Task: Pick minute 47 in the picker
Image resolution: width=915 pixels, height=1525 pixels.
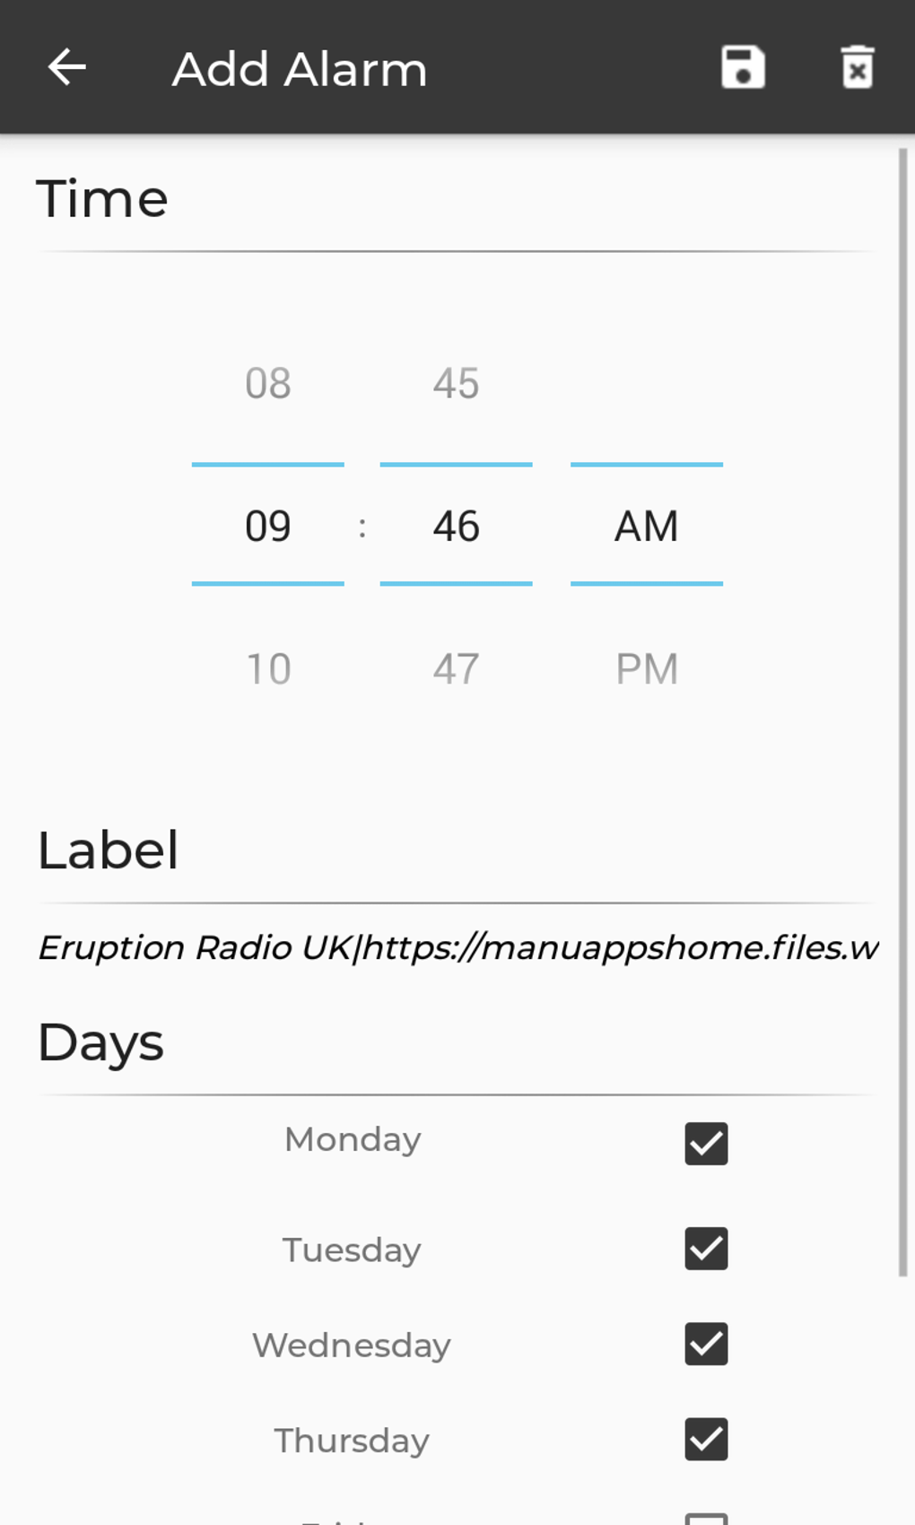Action: [x=456, y=669]
